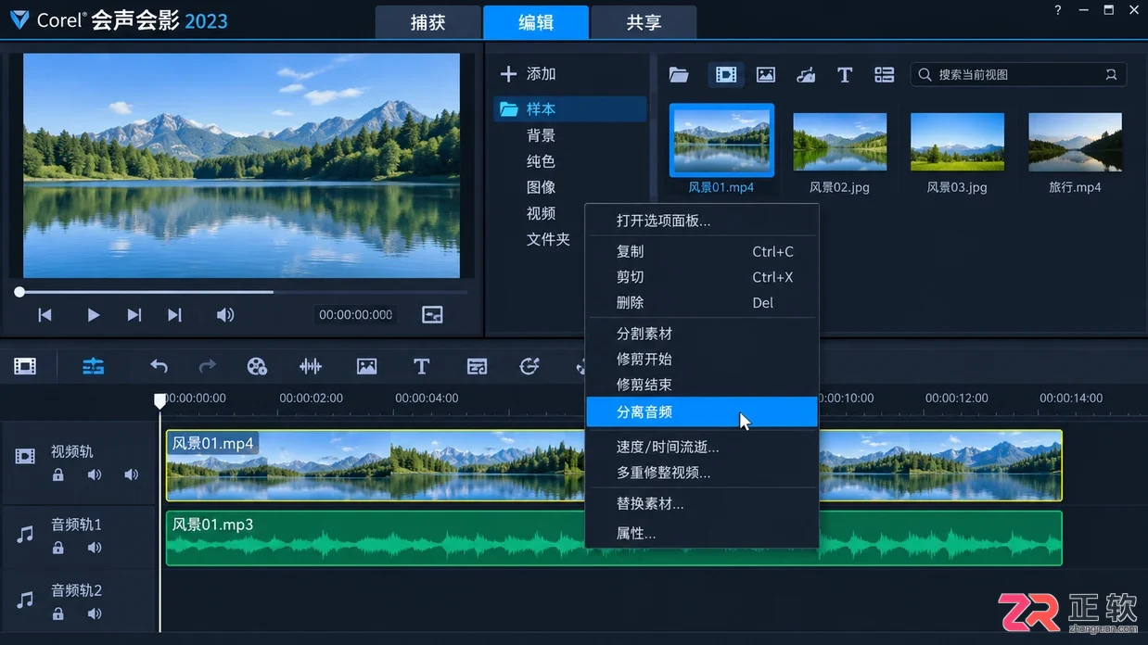
Task: Show video files filter in library
Action: pyautogui.click(x=726, y=75)
